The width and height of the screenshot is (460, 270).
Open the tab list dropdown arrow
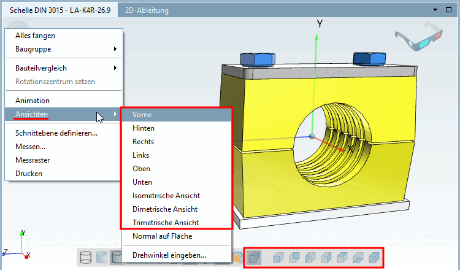[x=435, y=10]
